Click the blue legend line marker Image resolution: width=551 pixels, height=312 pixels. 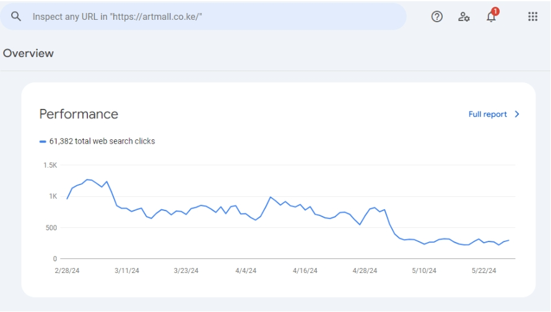tap(43, 142)
